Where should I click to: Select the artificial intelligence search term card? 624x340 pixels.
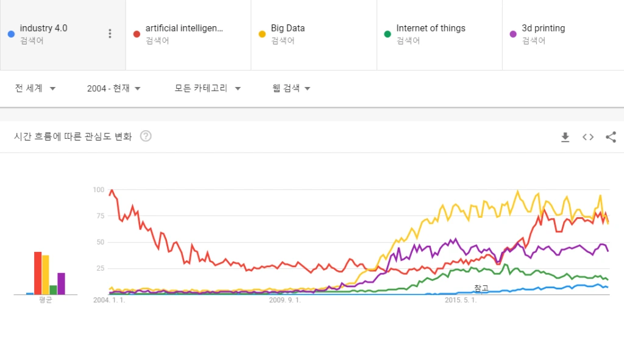pyautogui.click(x=188, y=35)
